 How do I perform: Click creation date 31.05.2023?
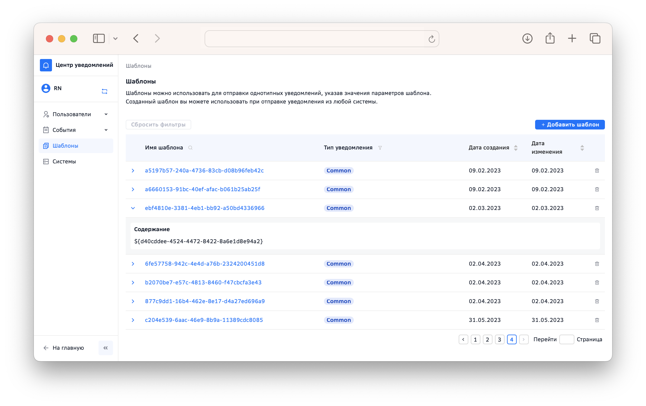(485, 320)
